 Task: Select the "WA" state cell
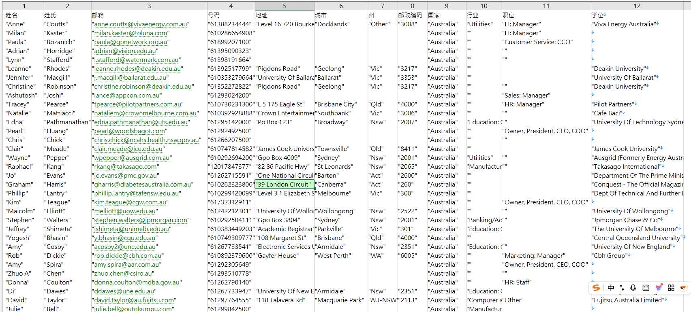click(383, 256)
